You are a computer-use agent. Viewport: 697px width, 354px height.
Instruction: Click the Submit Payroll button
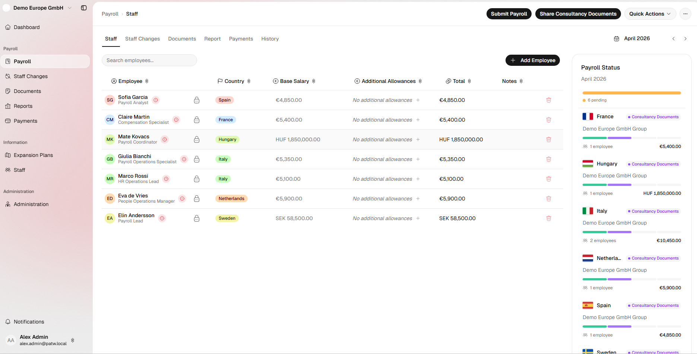[509, 14]
